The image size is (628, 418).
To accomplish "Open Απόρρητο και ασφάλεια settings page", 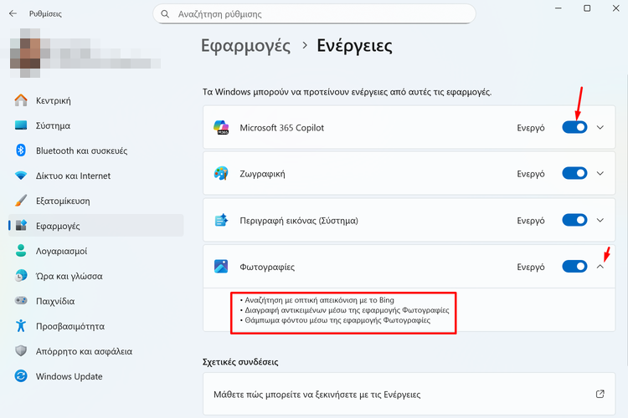I will pyautogui.click(x=84, y=351).
